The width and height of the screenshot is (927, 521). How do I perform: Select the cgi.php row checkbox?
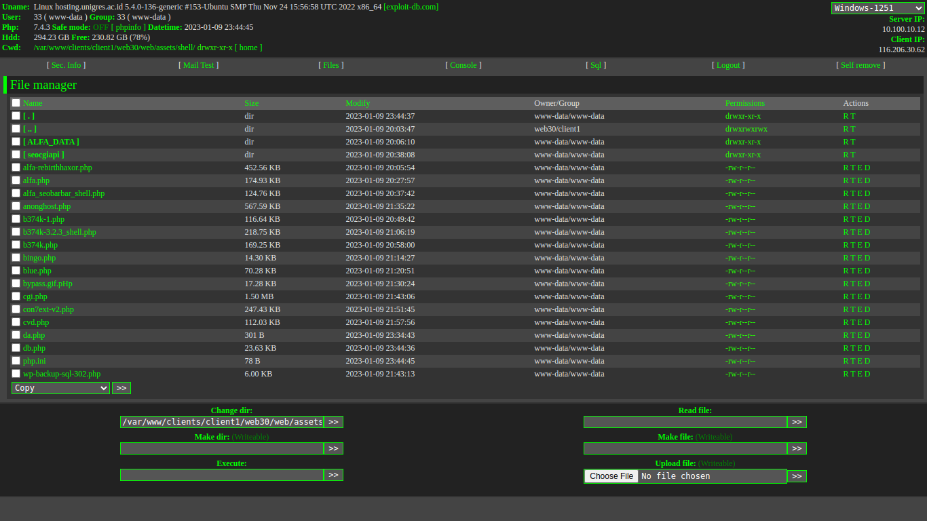(16, 296)
